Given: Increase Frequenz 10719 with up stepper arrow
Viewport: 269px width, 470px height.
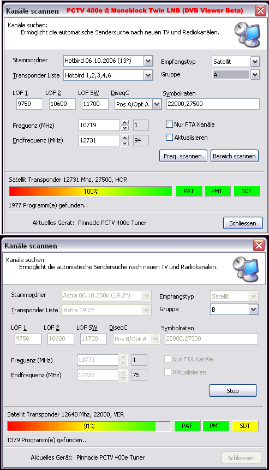Looking at the screenshot, I should [x=125, y=122].
